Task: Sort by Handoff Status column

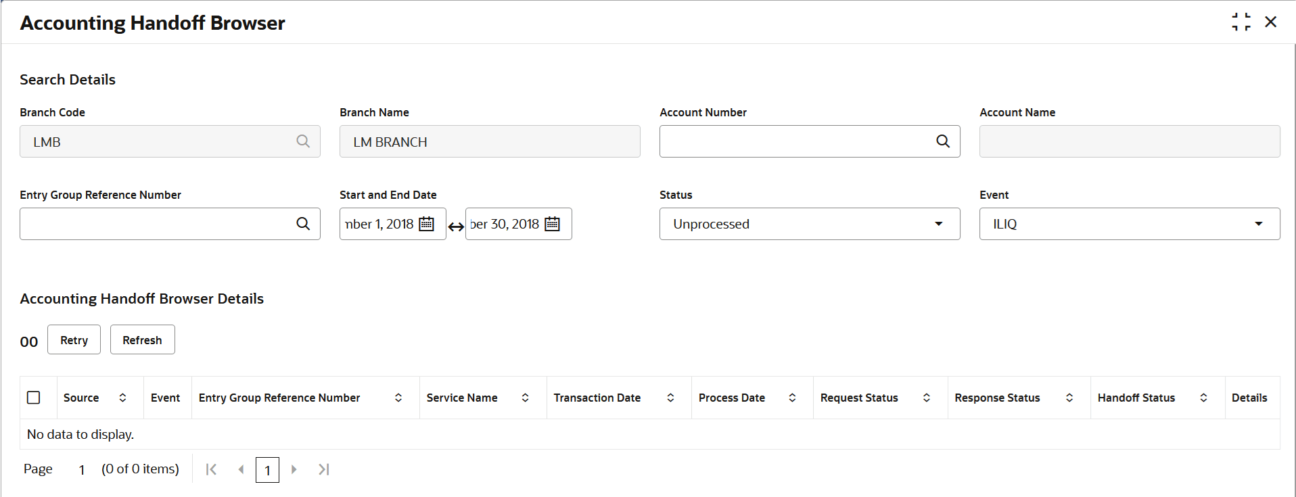Action: [x=1203, y=398]
